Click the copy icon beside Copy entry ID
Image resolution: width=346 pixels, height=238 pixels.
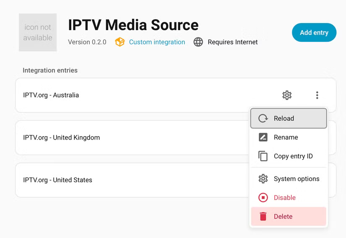263,156
